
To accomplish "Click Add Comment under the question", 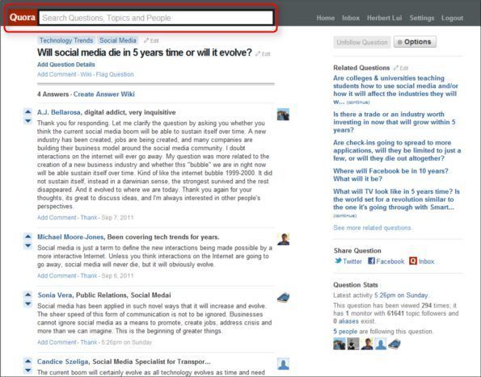I will point(57,74).
